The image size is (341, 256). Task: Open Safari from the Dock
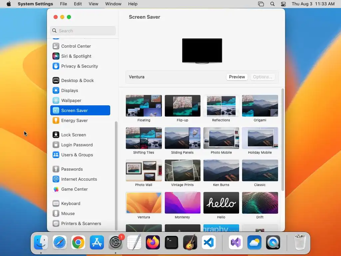point(60,242)
